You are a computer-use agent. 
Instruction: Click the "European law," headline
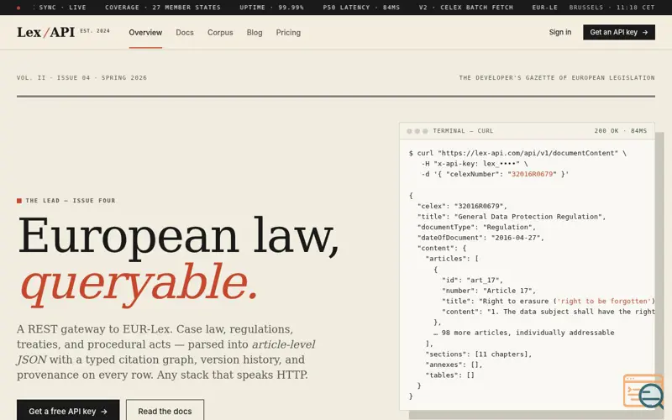(178, 237)
